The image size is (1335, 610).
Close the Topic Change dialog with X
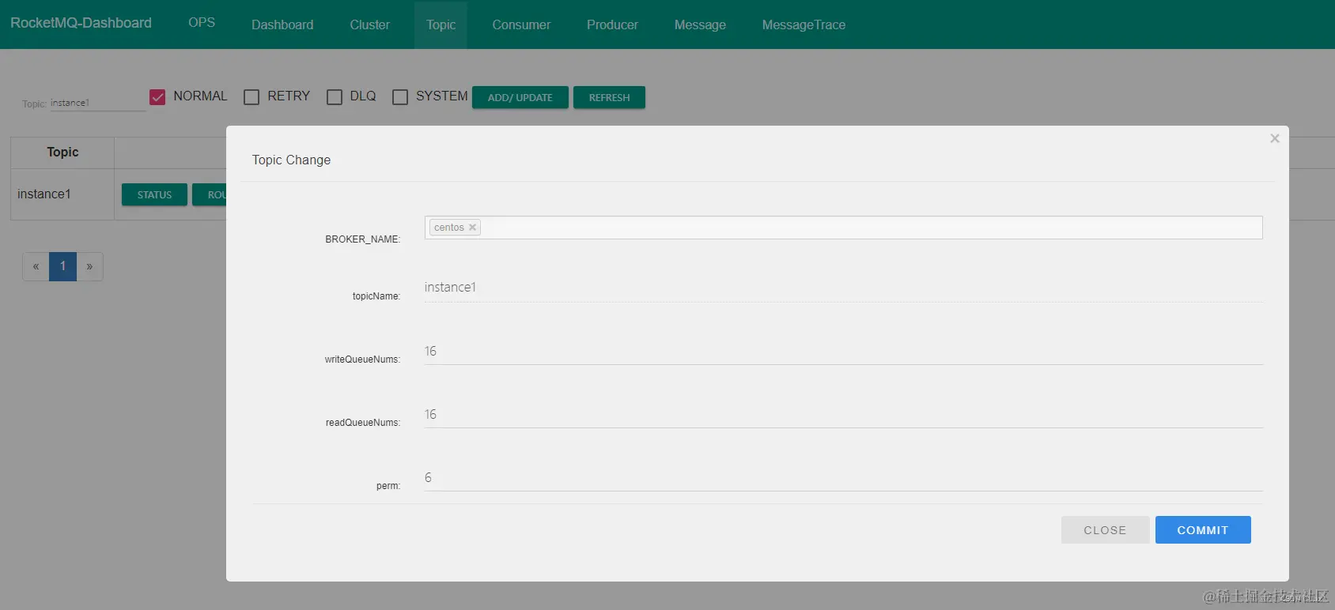1274,138
